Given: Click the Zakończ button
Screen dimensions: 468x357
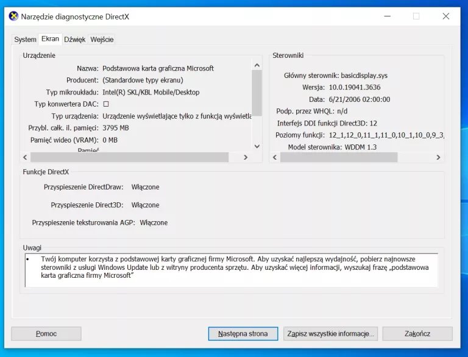Looking at the screenshot, I should 417,333.
